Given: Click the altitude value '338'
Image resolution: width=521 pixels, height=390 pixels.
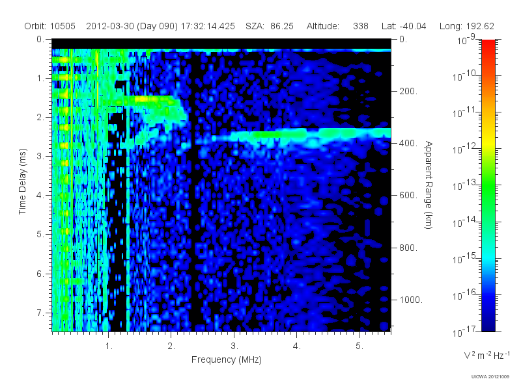Looking at the screenshot, I should [361, 26].
